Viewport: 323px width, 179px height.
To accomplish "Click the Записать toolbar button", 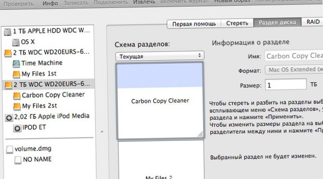I will pos(76,3).
